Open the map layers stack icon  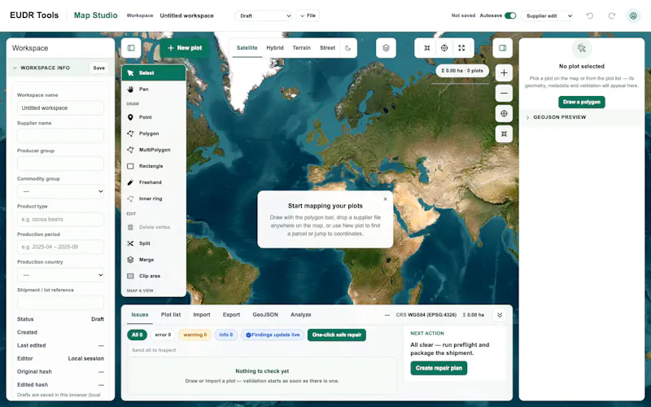click(x=386, y=48)
